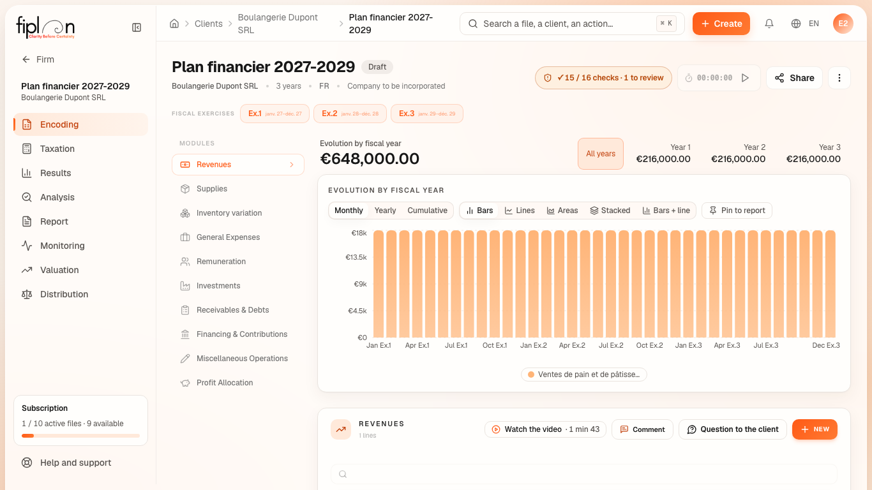
Task: Click the Share button
Action: (x=794, y=78)
